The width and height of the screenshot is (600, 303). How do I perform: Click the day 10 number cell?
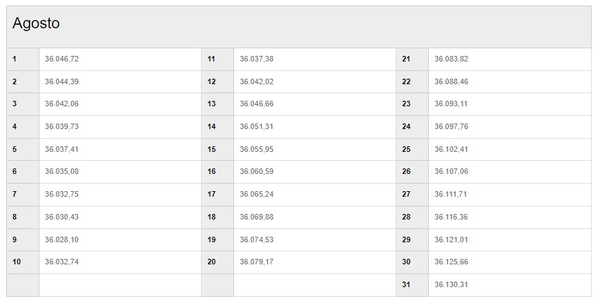[23, 262]
